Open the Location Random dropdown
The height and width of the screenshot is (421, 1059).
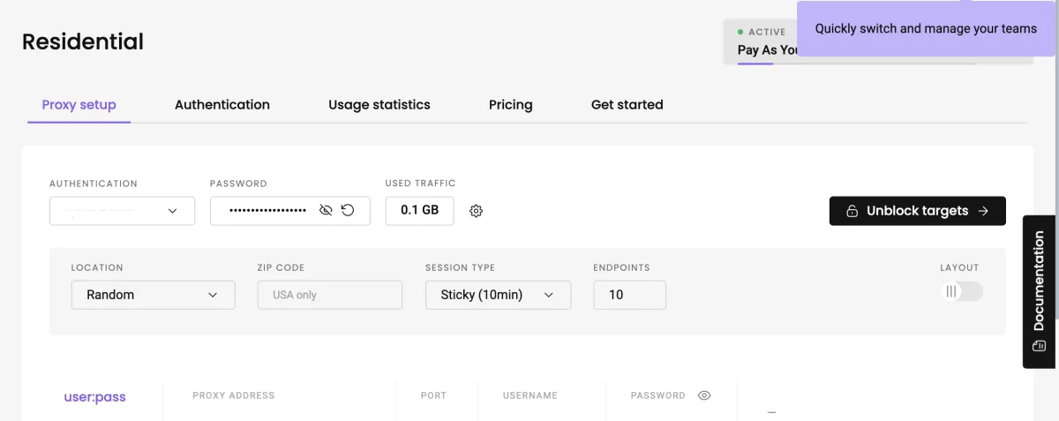point(154,295)
